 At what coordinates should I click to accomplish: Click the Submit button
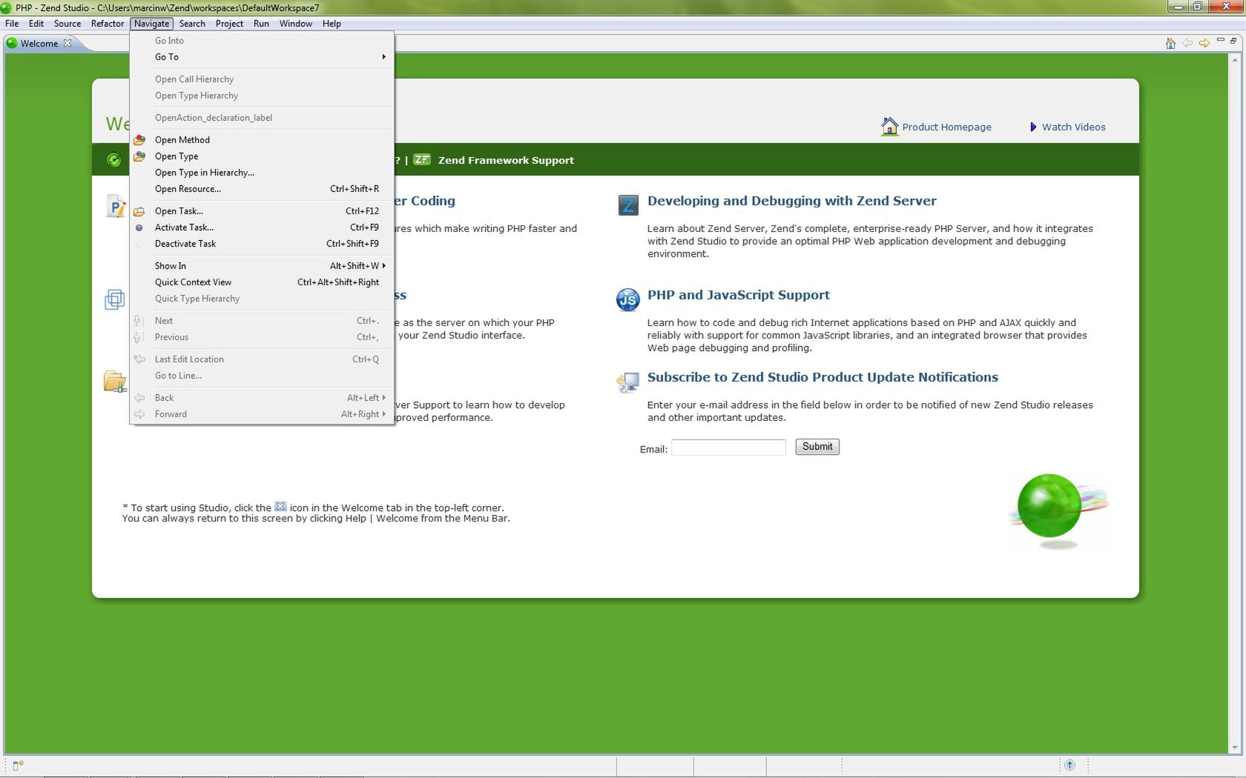pos(817,447)
